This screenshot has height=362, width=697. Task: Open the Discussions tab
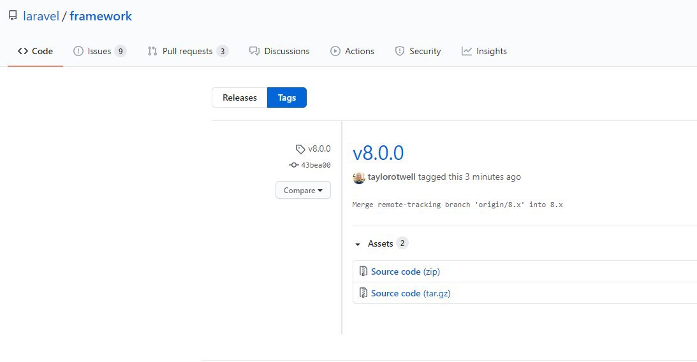point(279,51)
